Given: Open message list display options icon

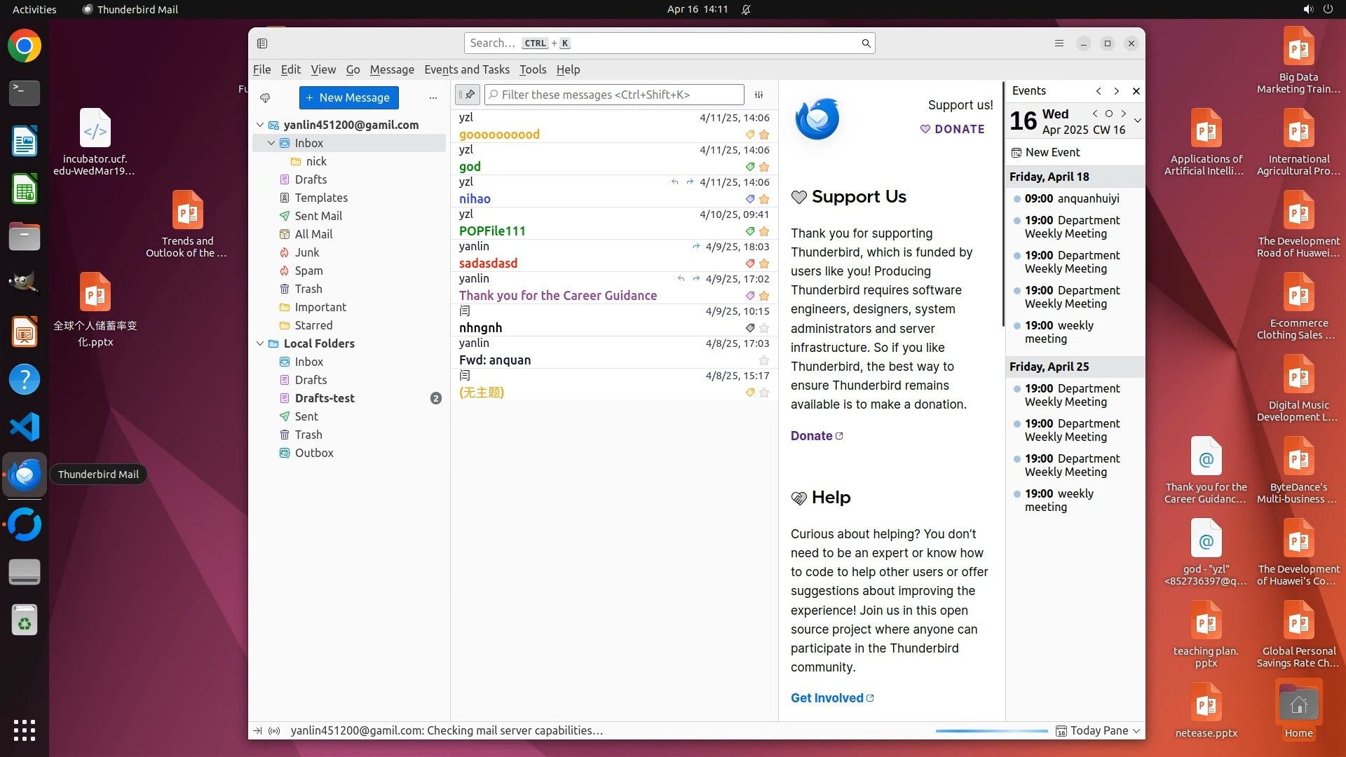Looking at the screenshot, I should click(759, 95).
